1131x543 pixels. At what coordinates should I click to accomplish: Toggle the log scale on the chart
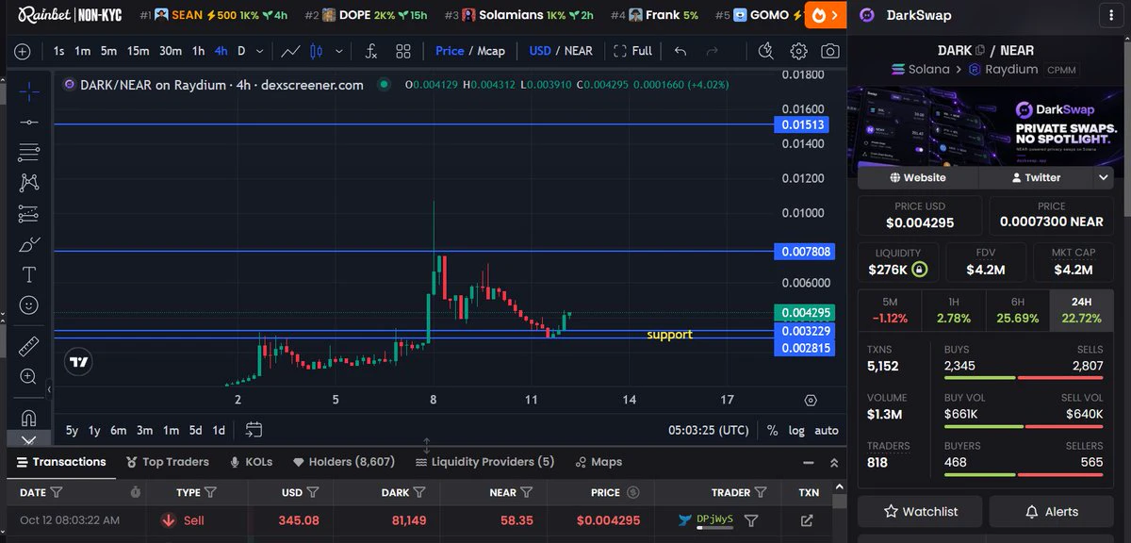(796, 430)
